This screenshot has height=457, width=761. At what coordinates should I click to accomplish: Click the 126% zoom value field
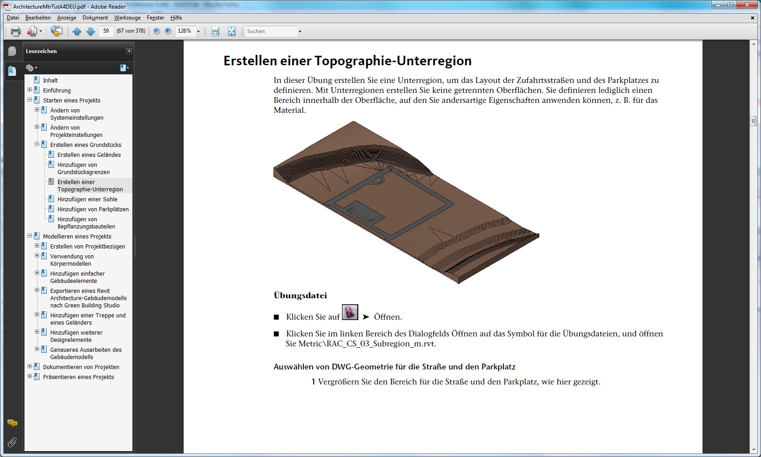[x=185, y=31]
